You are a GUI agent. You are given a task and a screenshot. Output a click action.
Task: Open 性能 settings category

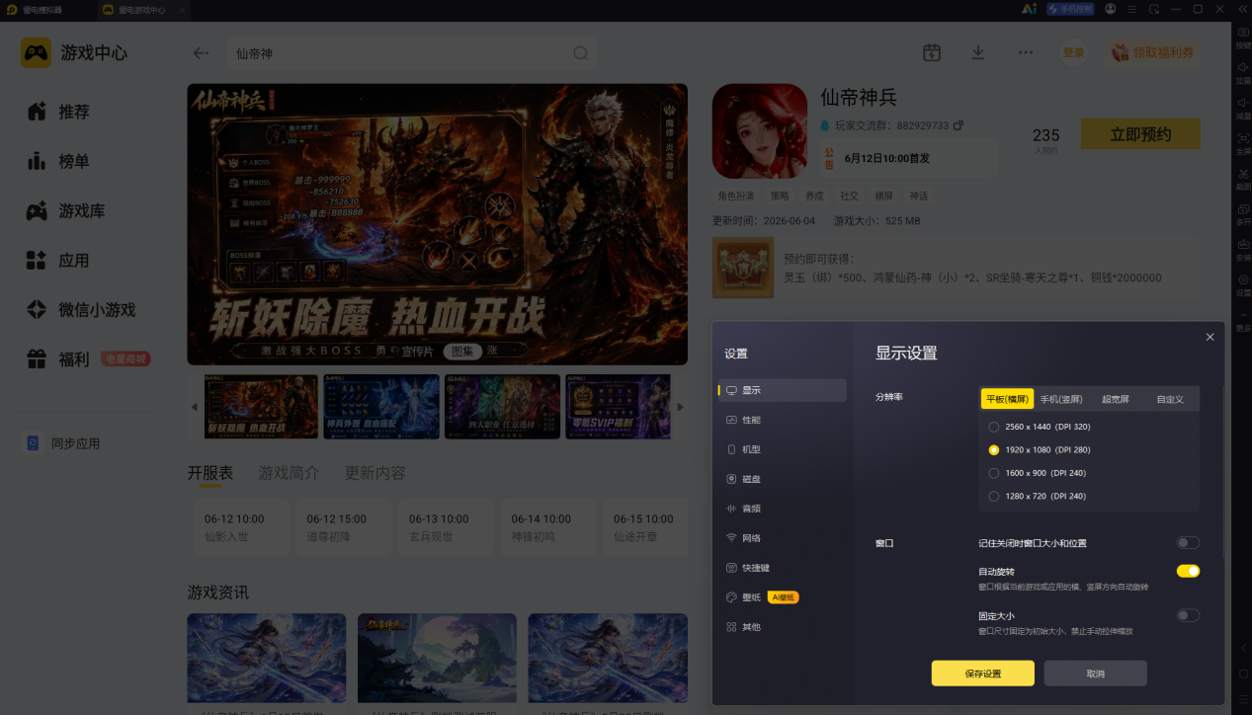click(783, 420)
